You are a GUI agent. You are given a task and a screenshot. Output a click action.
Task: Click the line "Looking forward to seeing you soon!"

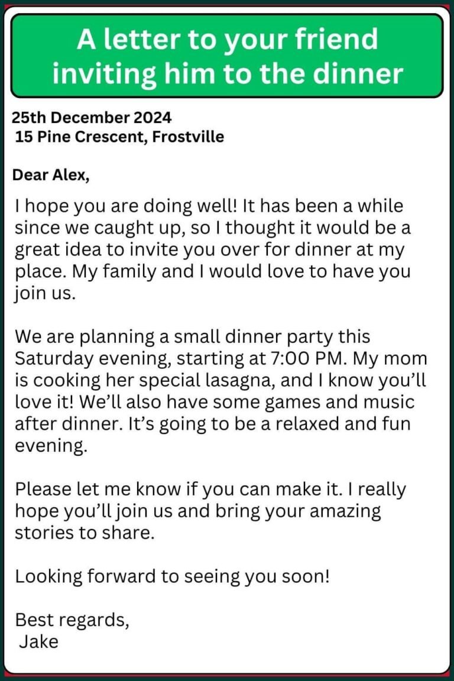(172, 576)
